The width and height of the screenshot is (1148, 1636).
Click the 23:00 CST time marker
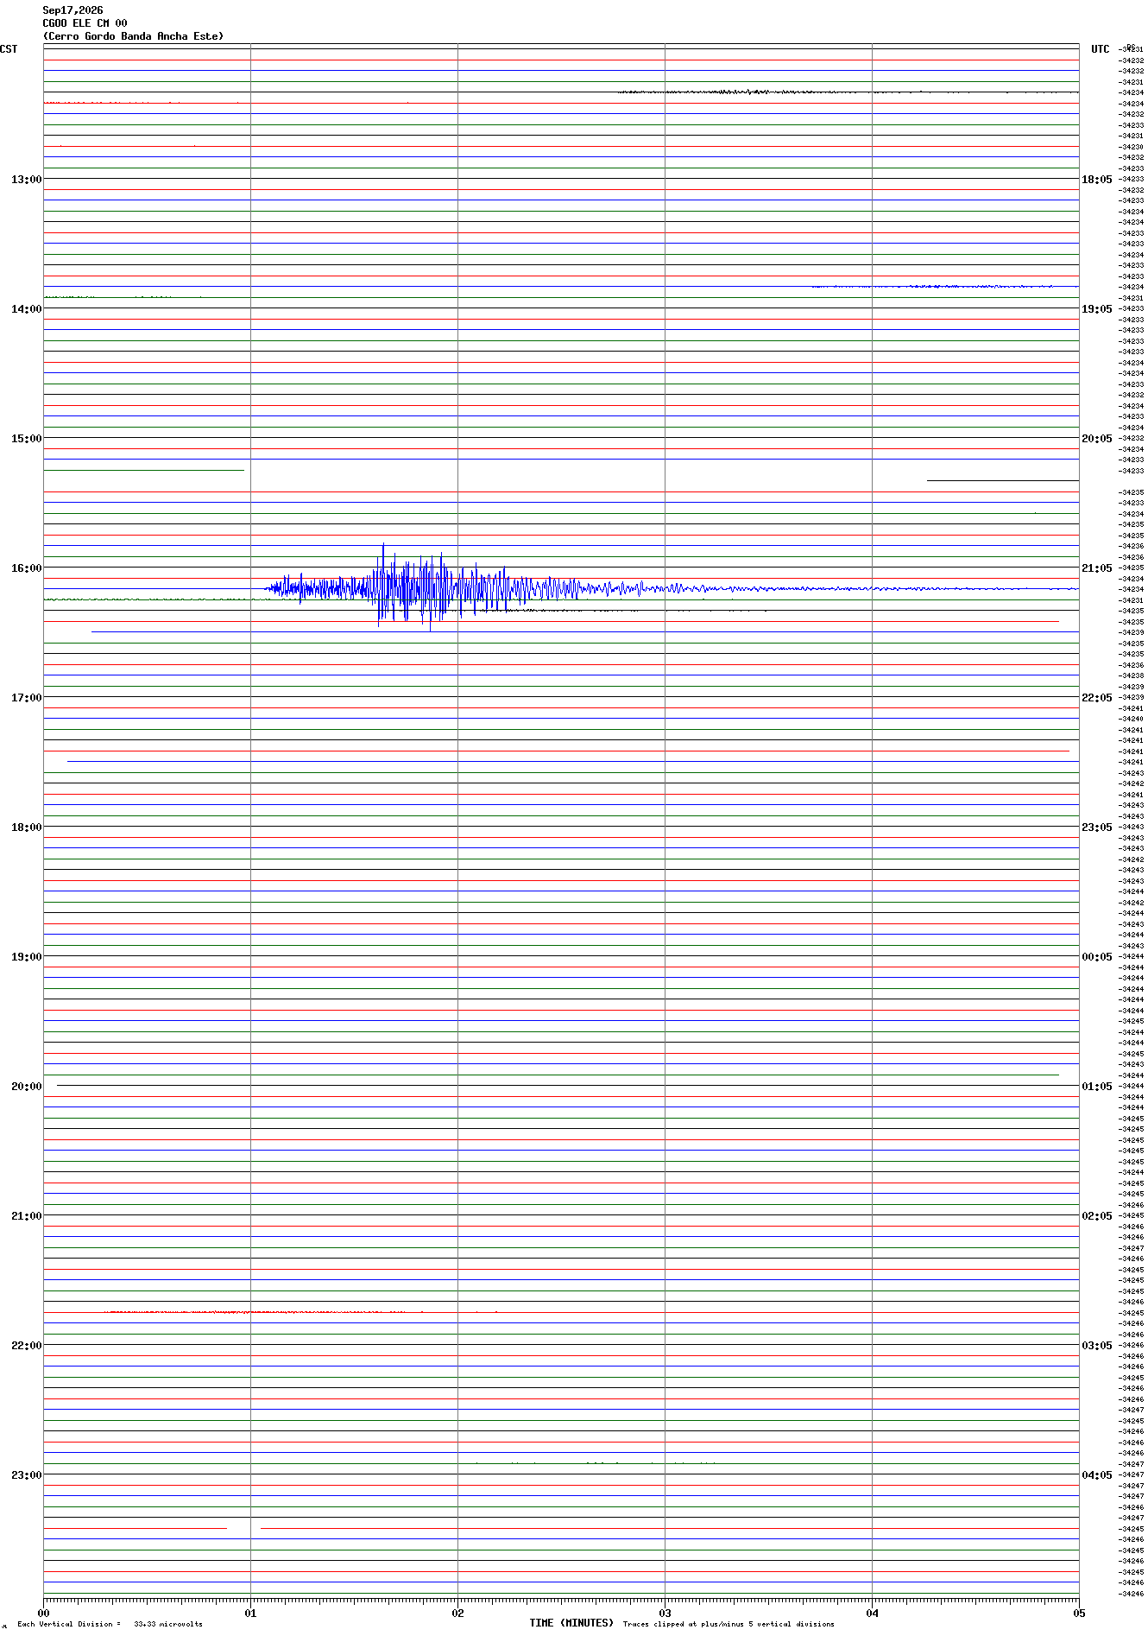pos(26,1474)
